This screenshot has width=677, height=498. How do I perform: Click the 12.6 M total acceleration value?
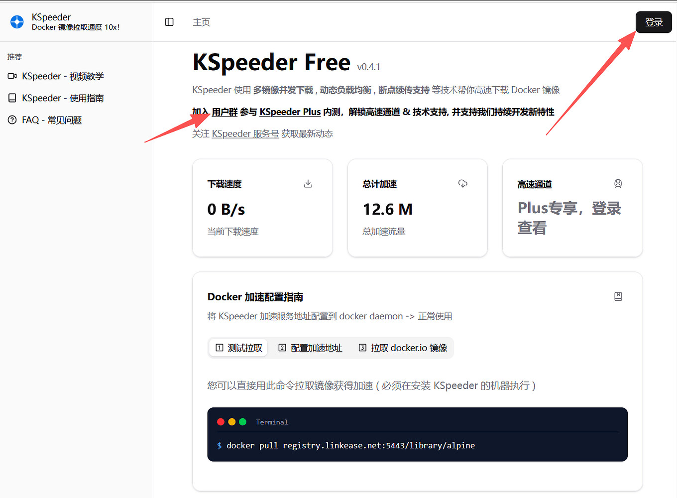(388, 210)
